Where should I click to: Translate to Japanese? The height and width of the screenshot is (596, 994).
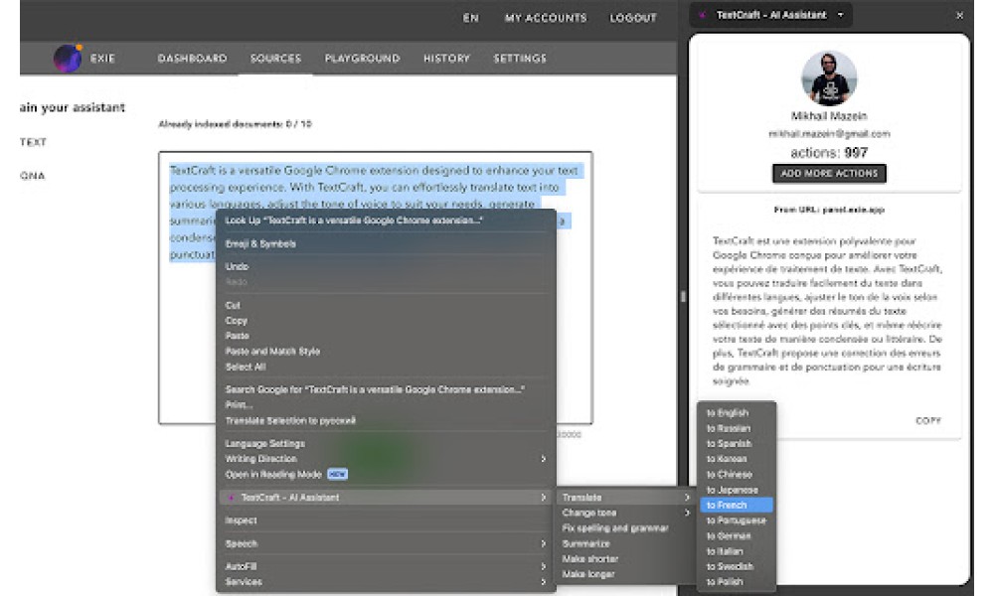[x=737, y=490]
